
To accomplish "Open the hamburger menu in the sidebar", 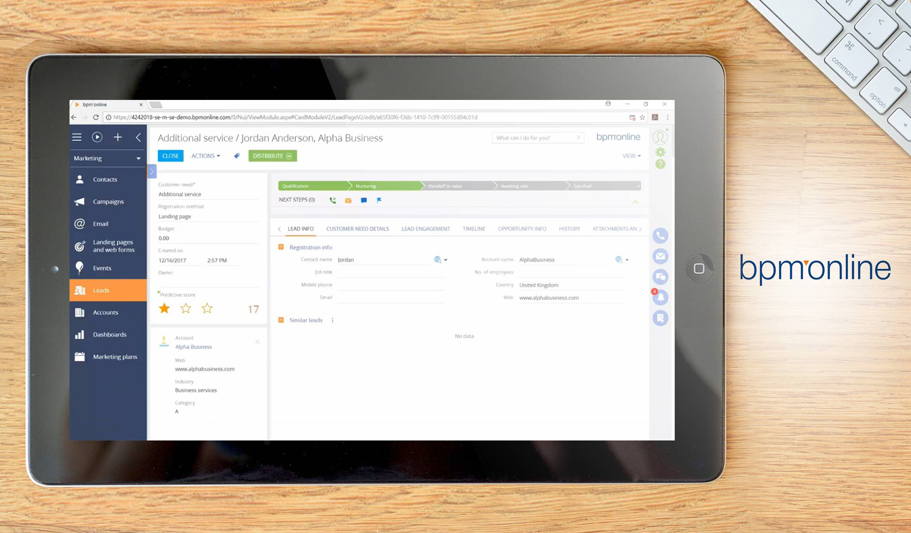I will (x=77, y=137).
